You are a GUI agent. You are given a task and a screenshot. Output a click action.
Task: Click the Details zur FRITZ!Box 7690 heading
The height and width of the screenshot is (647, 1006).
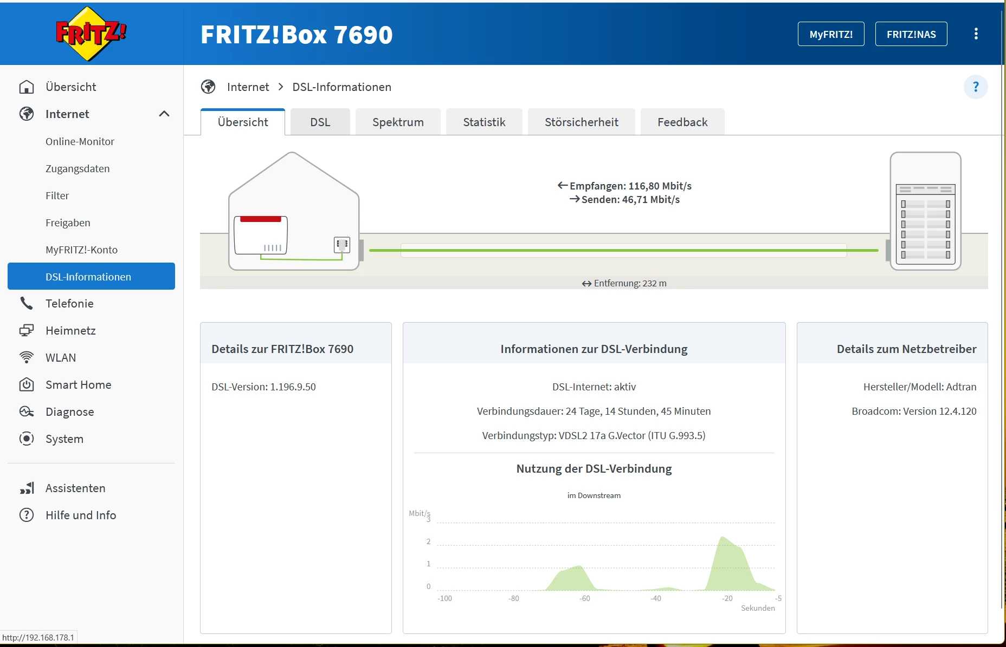(x=282, y=349)
